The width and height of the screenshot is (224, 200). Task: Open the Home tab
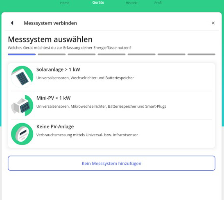[65, 3]
